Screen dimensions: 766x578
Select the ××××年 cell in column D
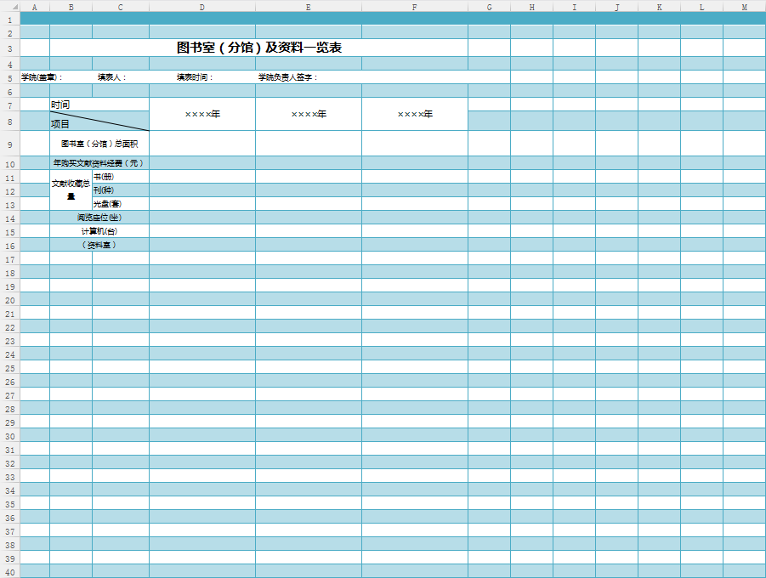click(202, 114)
